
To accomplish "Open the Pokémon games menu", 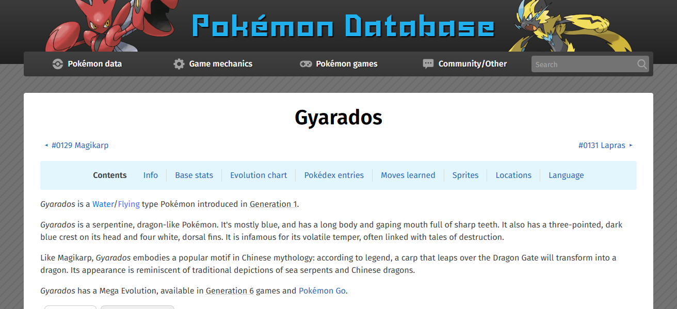I will [339, 64].
